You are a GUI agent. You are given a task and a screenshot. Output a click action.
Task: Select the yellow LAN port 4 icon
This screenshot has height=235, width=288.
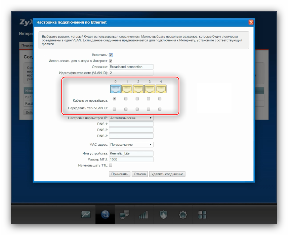pos(161,89)
